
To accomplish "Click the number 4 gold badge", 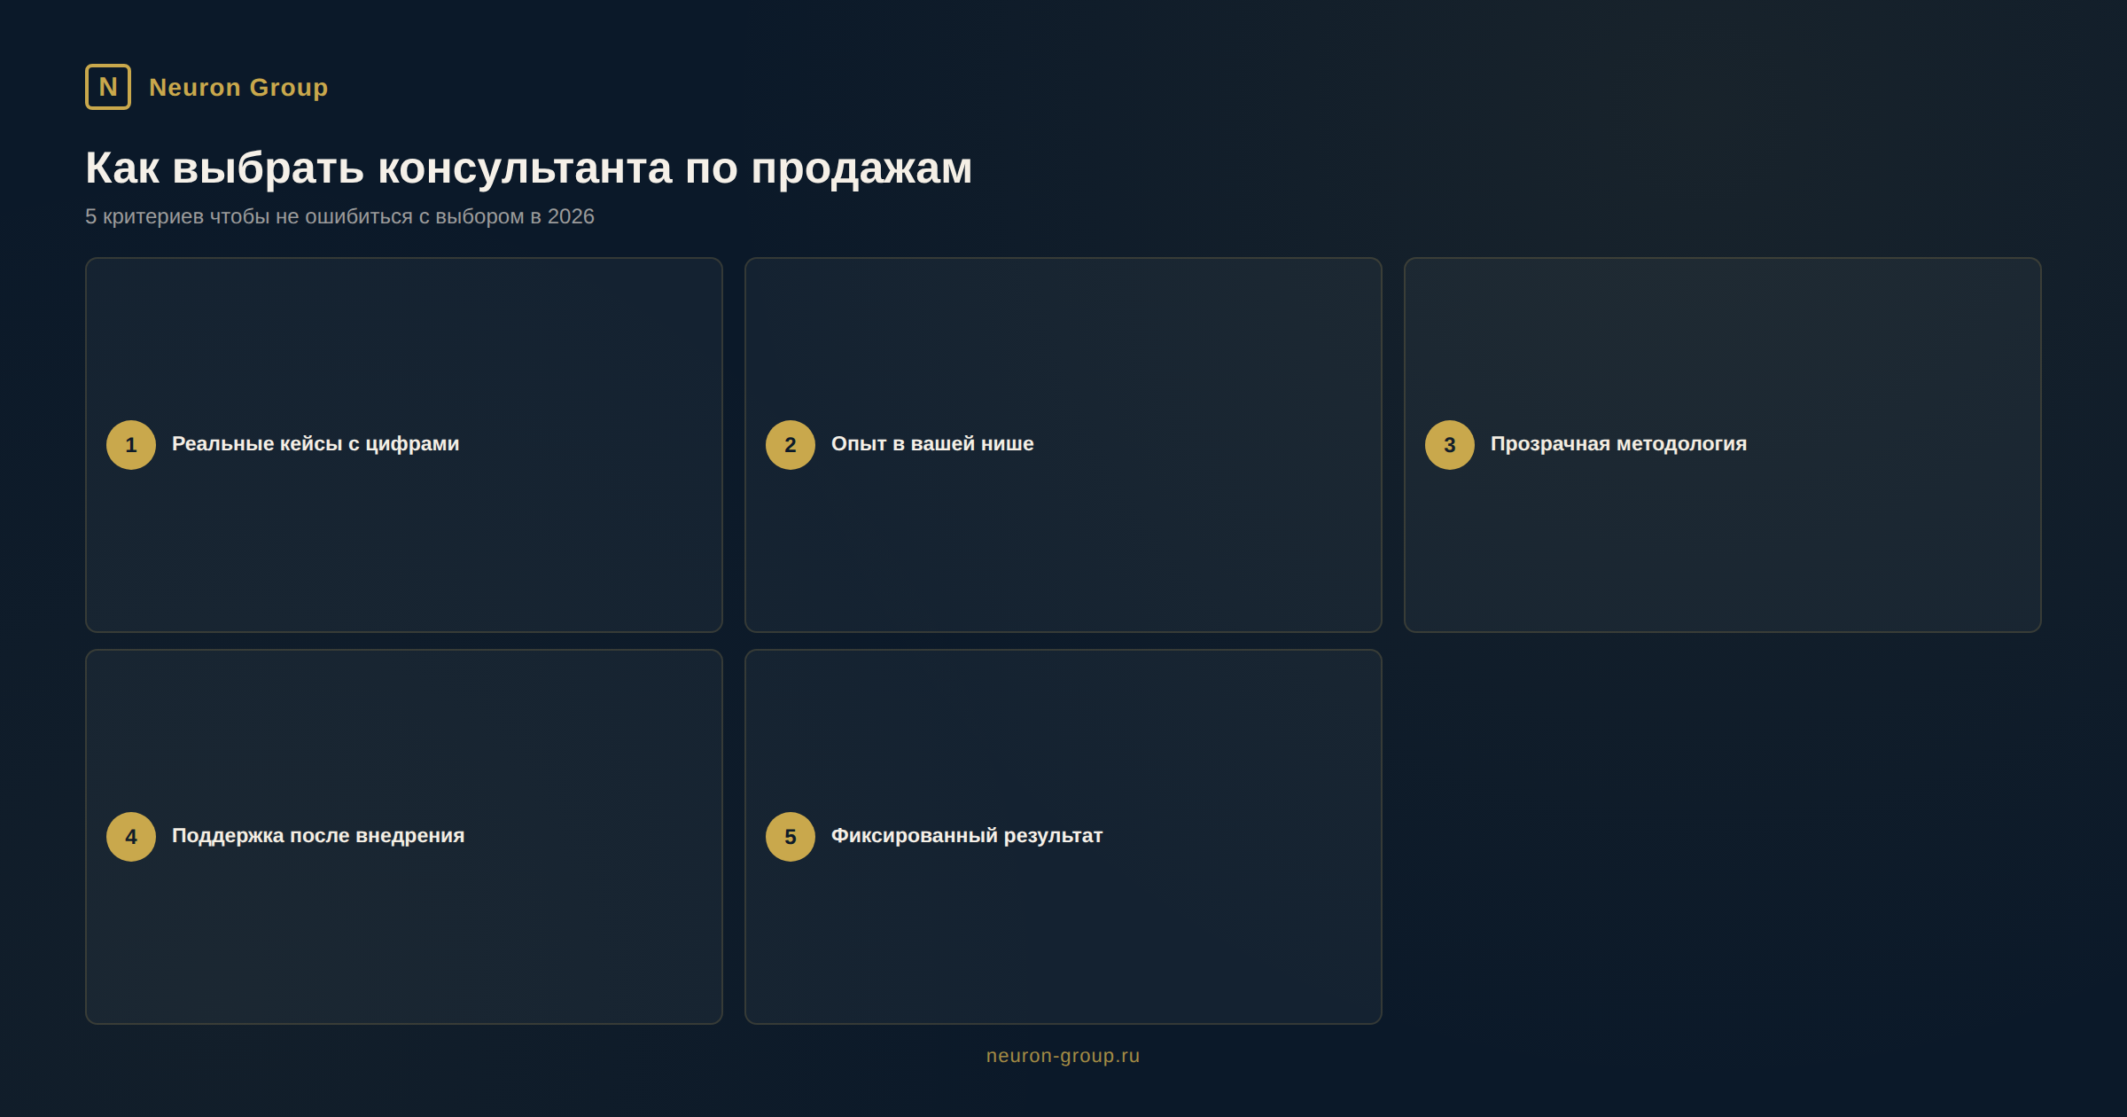I will coord(131,837).
